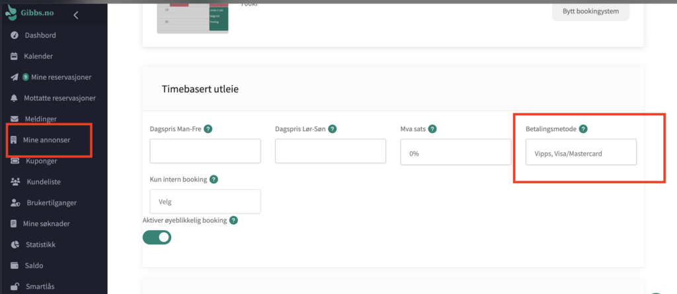Open the Dashbord sidebar item

point(40,35)
